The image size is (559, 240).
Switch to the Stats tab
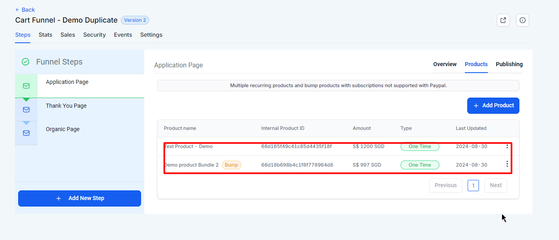45,35
